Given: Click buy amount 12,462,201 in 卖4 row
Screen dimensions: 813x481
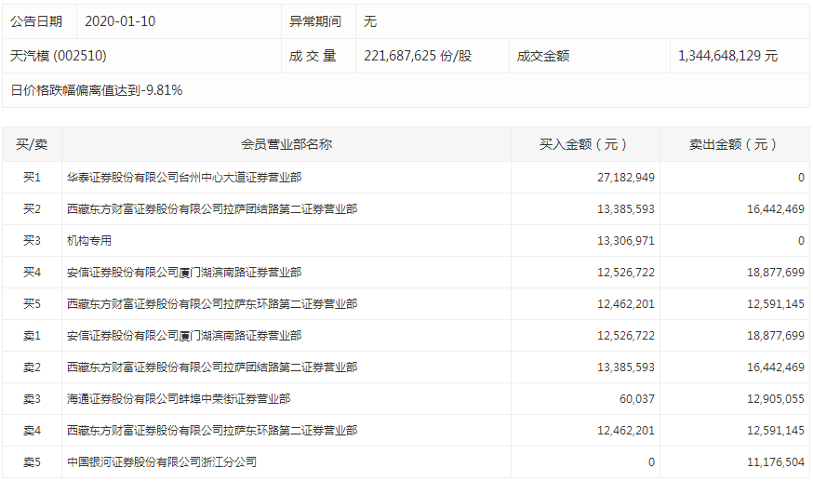Looking at the screenshot, I should point(626,430).
